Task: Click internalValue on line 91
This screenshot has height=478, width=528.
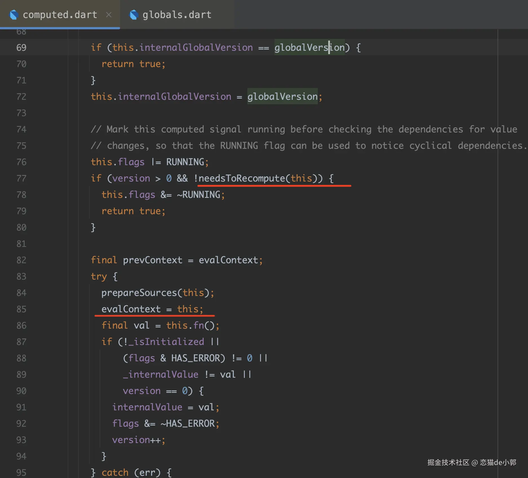Action: coord(147,407)
